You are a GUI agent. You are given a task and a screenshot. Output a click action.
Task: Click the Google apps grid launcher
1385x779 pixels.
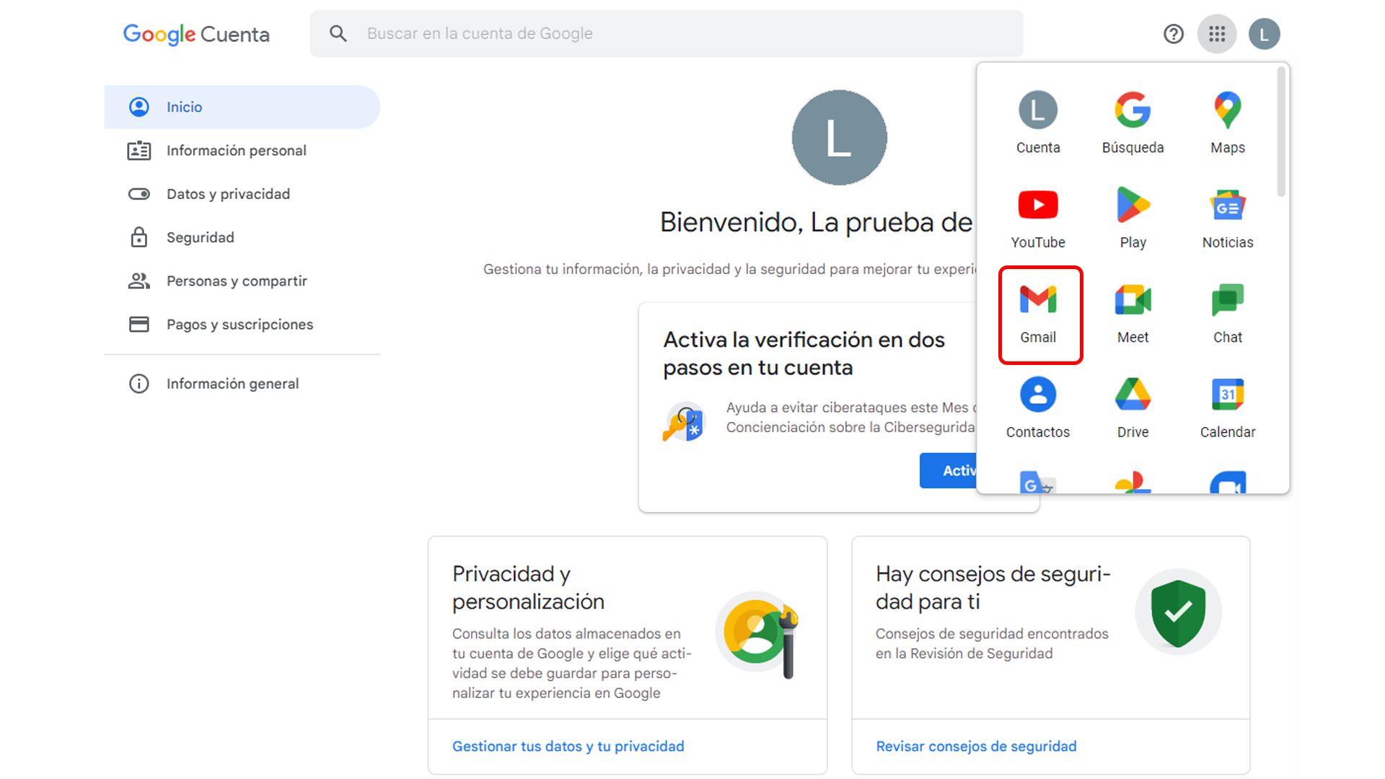coord(1217,33)
